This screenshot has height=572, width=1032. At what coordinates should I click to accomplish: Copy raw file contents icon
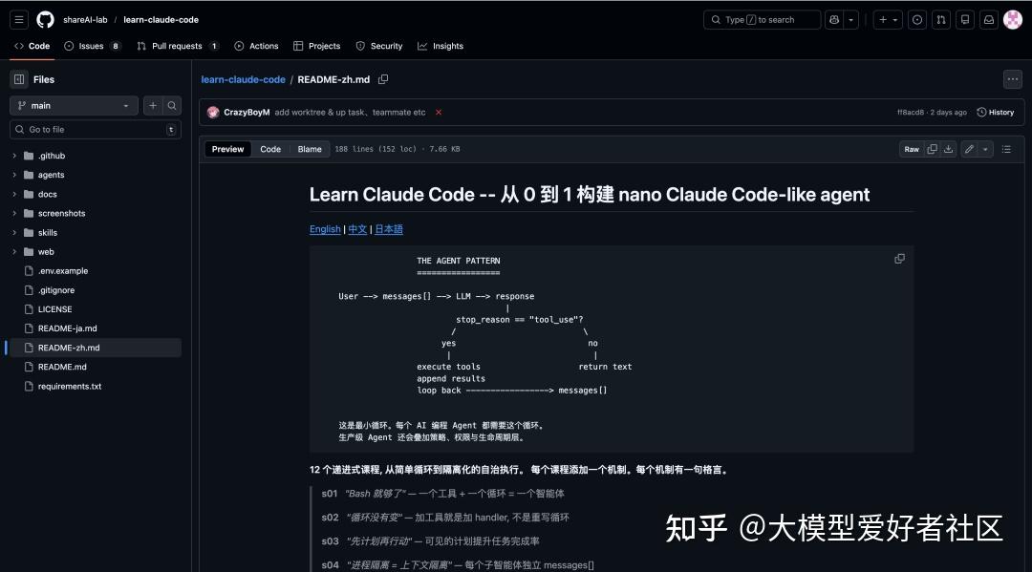point(932,149)
